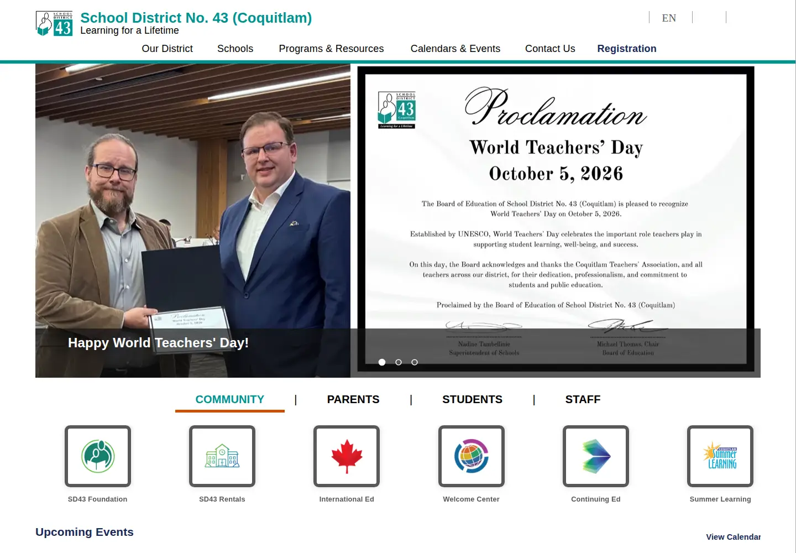Open the Calendars & Events menu
The width and height of the screenshot is (796, 553).
point(455,49)
